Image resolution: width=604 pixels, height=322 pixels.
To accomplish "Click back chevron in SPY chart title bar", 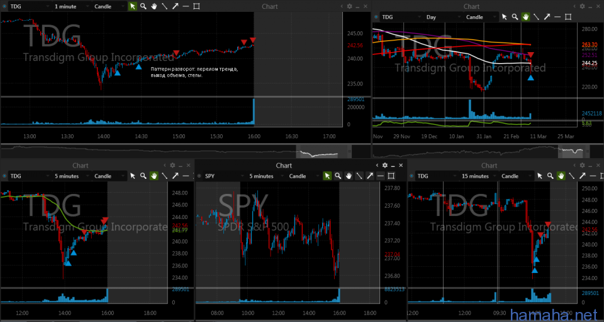I will point(377,165).
